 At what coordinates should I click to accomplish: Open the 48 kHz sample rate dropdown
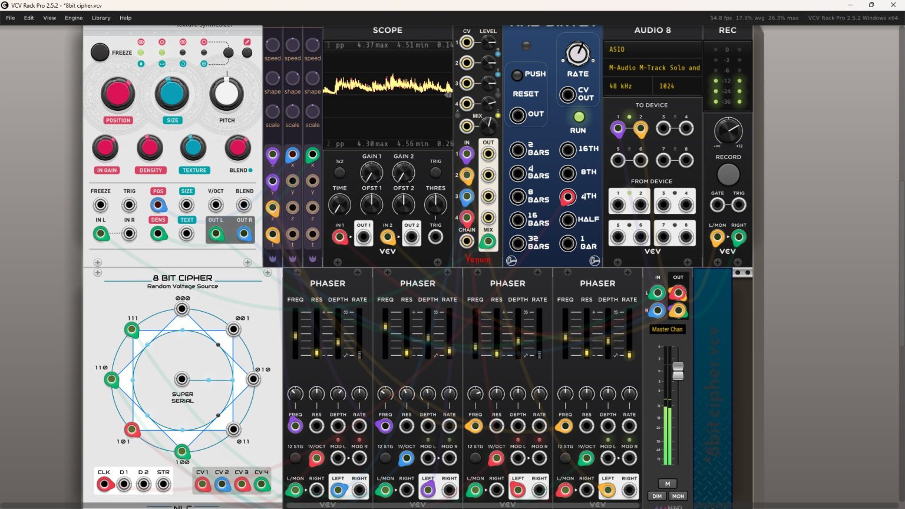(x=628, y=86)
